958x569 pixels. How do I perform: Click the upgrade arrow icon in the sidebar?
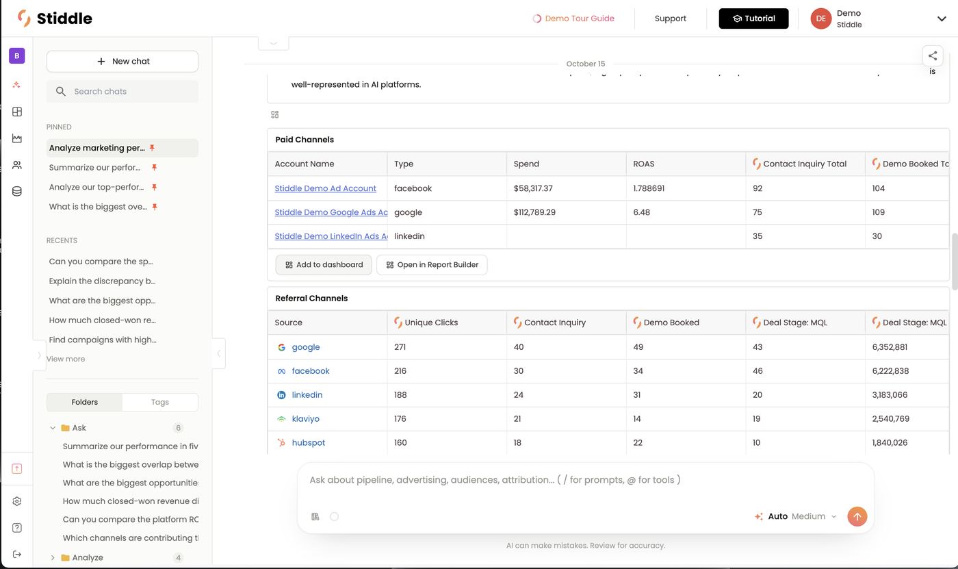pos(17,468)
